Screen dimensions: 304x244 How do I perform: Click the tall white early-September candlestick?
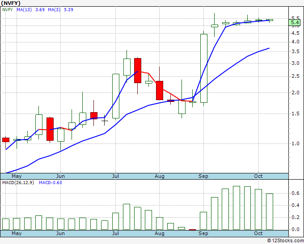[204, 68]
